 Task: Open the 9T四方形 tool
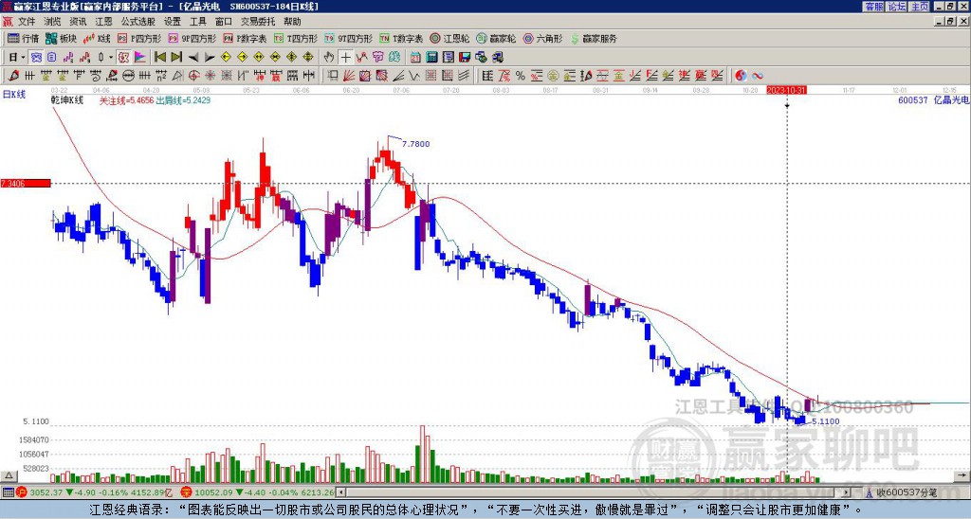(348, 38)
